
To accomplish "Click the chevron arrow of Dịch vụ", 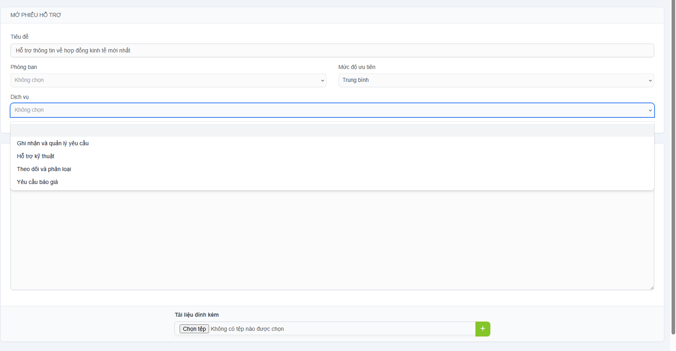I will 650,111.
